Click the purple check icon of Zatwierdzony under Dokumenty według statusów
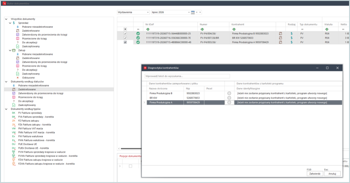 14,93
